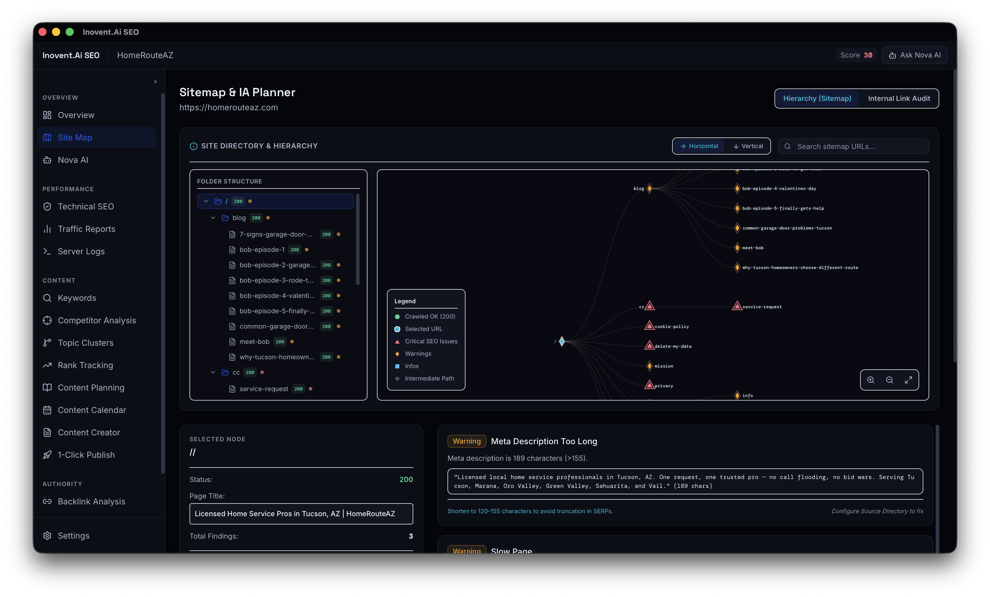Select bob-episode-5-finally tree row

point(275,311)
